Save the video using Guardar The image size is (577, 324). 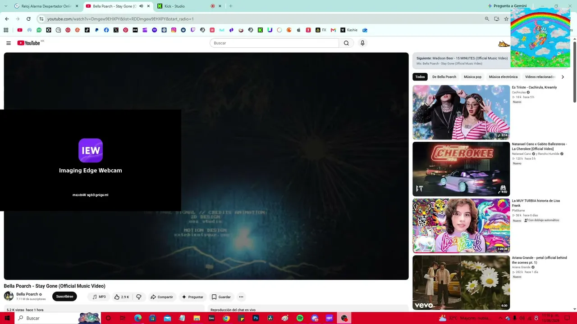point(221,297)
